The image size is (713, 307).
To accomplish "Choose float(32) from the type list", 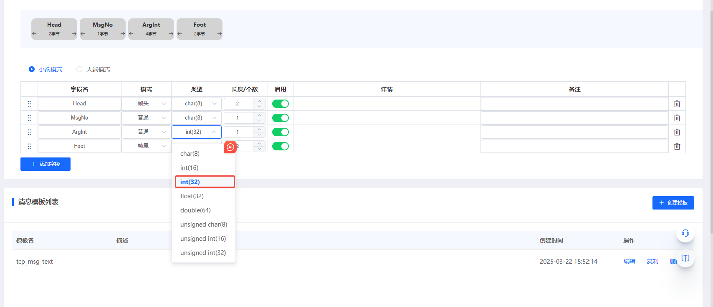I will [192, 196].
